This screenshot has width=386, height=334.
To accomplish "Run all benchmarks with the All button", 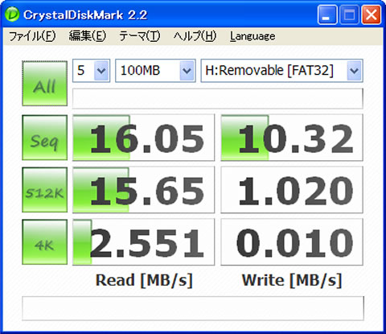I will [x=45, y=84].
